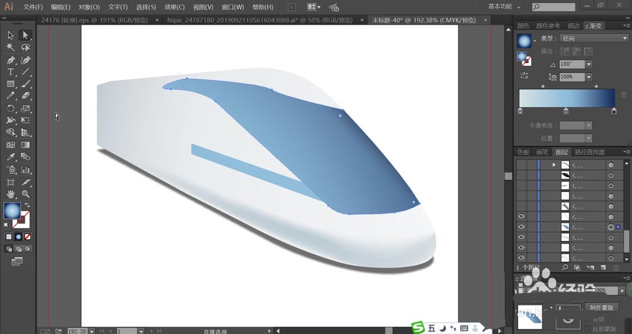632x334 pixels.
Task: Open the zoom level 192.38 dropdown arrow
Action: [92, 331]
